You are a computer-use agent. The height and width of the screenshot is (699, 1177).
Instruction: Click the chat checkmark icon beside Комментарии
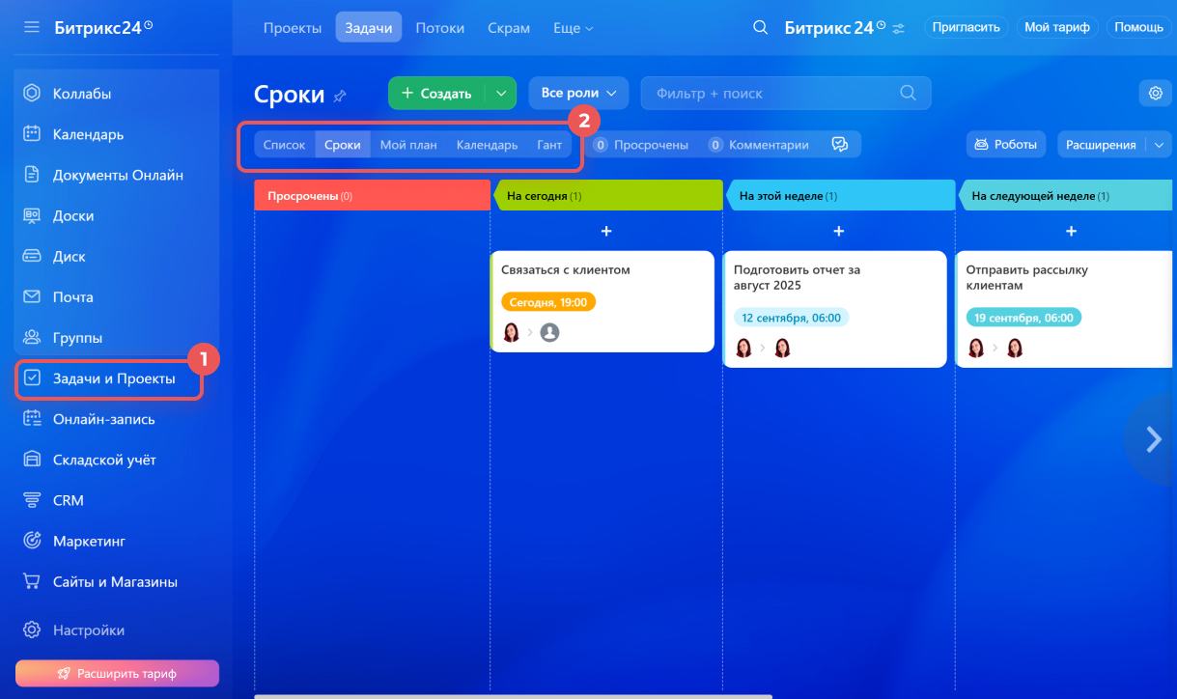coord(839,145)
